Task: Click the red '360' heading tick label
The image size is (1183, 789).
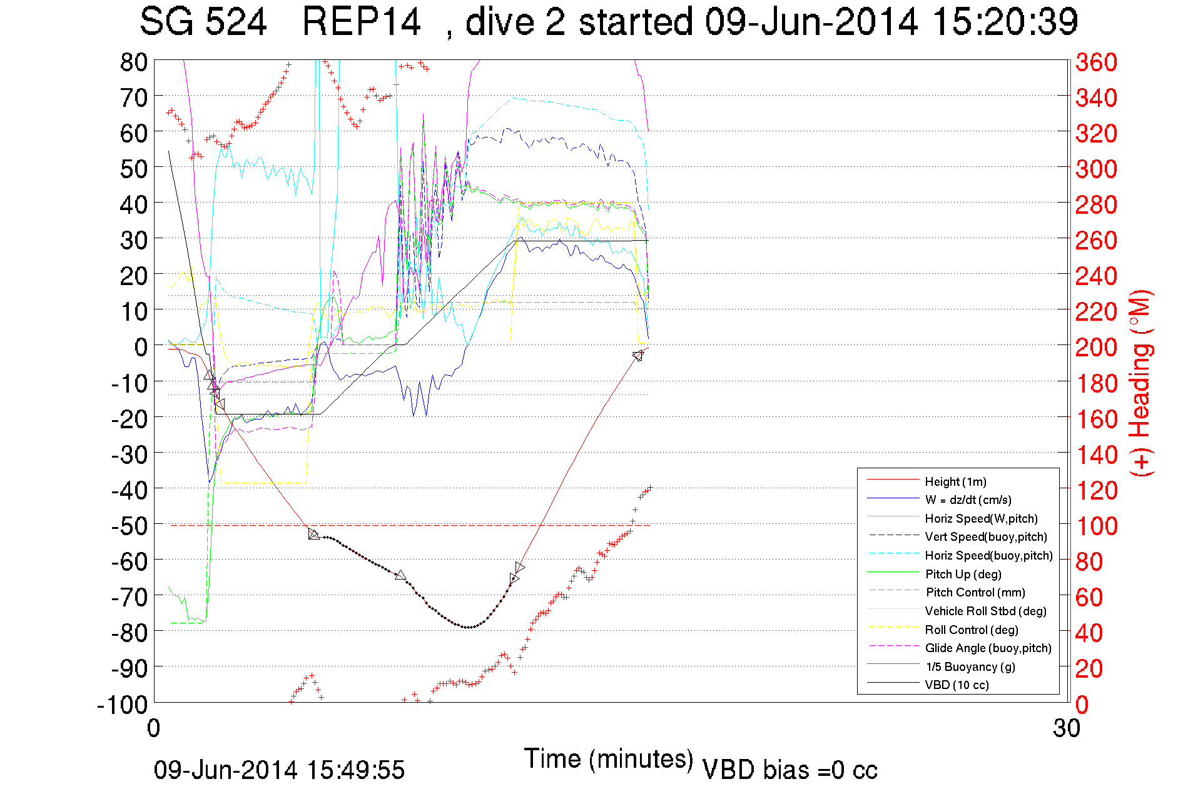Action: tap(1096, 62)
